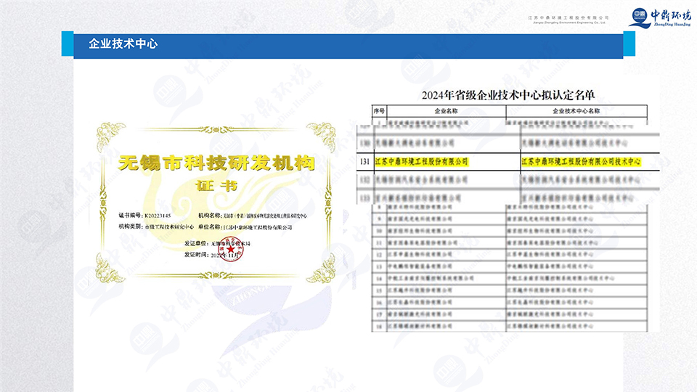This screenshot has width=697, height=392.
Task: Click the red official seal on certificate
Action: pos(221,249)
